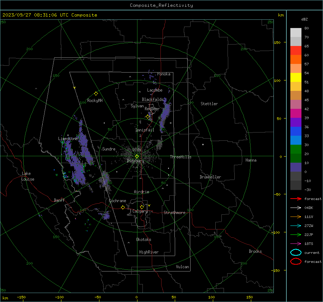Click the Hanna town label

coord(251,160)
